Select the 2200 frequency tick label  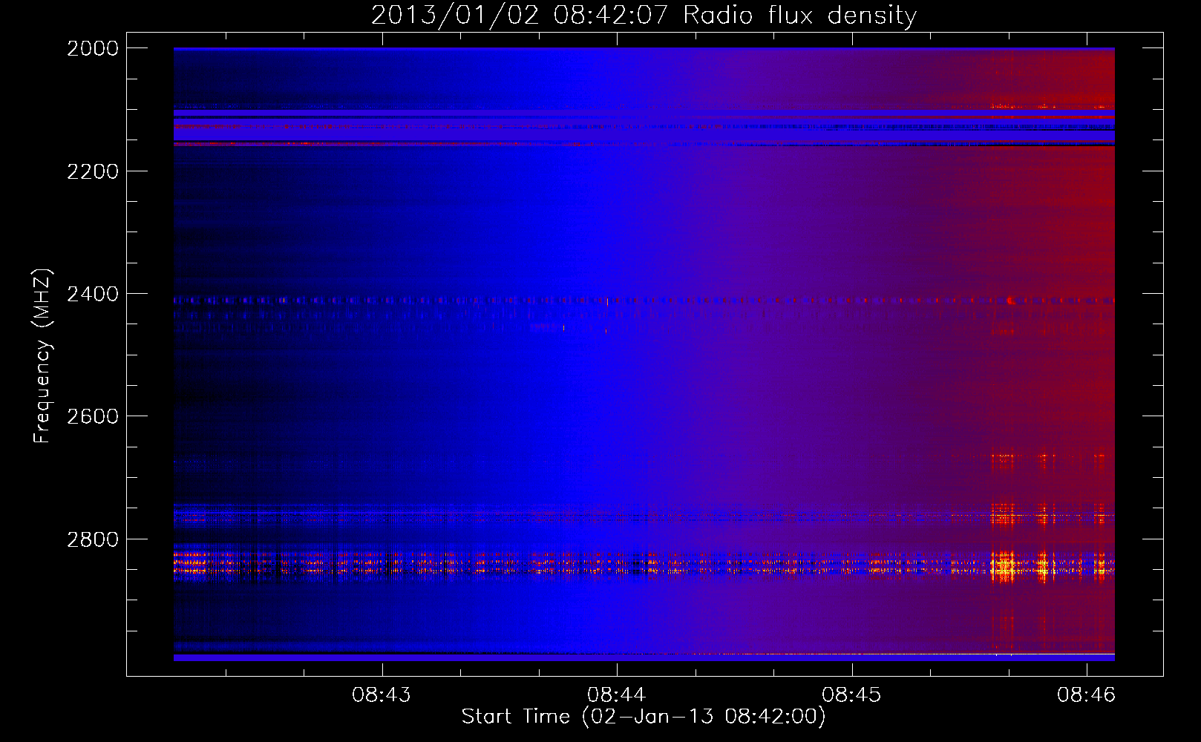93,171
